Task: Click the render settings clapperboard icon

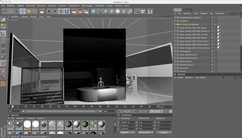Action: 87,11
